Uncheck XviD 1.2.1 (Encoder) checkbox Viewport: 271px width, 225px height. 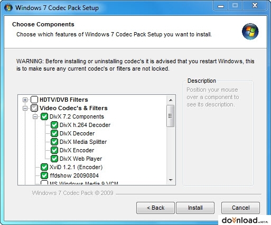coord(44,167)
